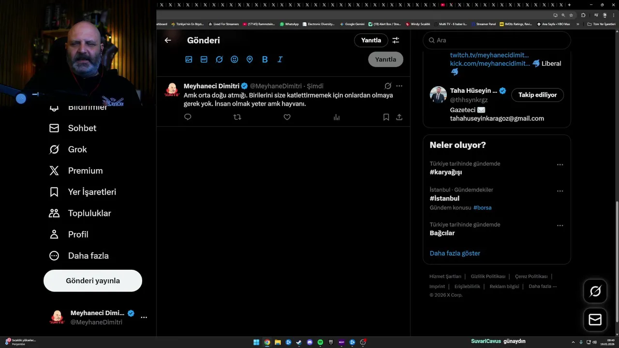
Task: Open the Hizmet Şartları footer link
Action: point(445,276)
